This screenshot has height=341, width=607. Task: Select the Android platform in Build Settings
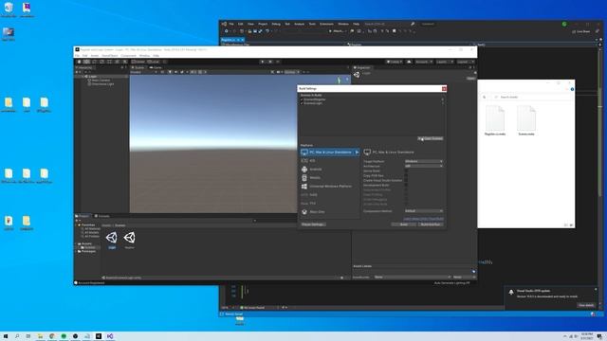pos(330,170)
